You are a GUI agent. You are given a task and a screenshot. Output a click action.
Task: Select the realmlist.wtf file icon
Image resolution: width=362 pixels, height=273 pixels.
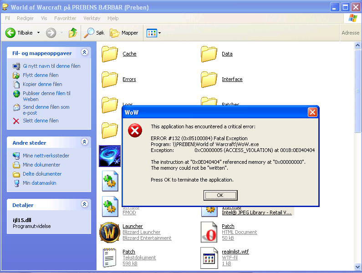tap(209, 258)
